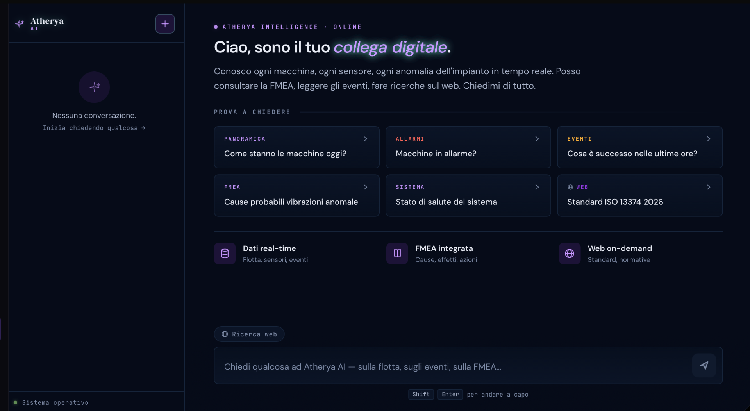The height and width of the screenshot is (411, 750).
Task: Click the green Sistema operativo status indicator
Action: (16, 402)
